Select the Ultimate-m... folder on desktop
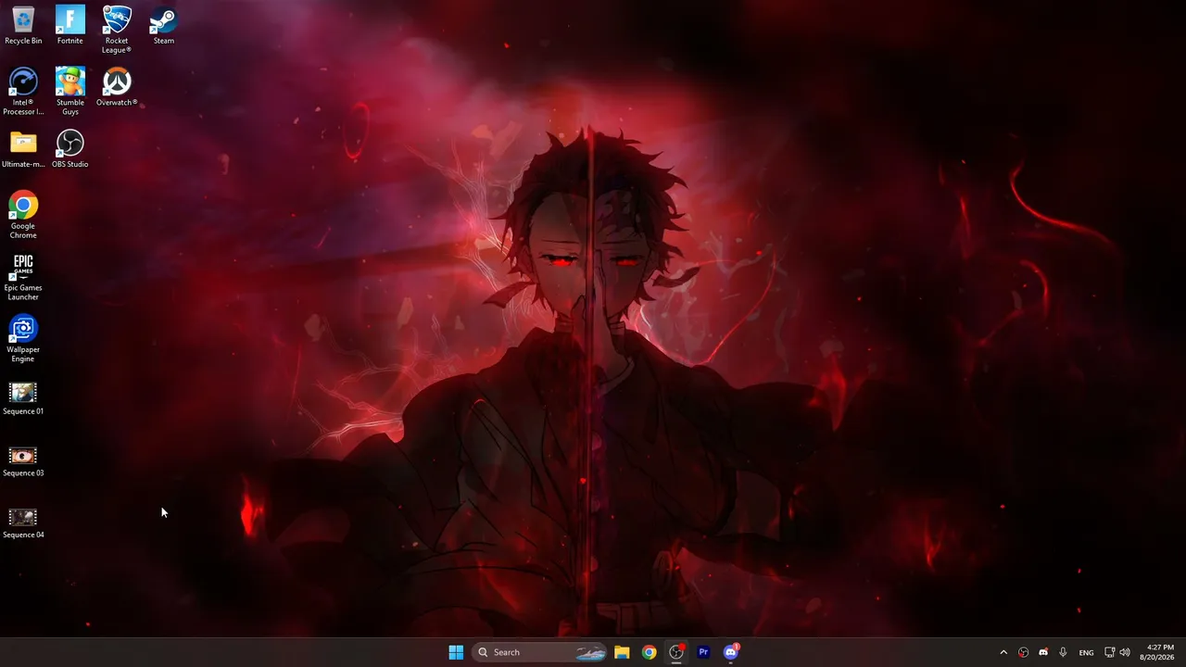Viewport: 1186px width, 667px height. point(23,149)
